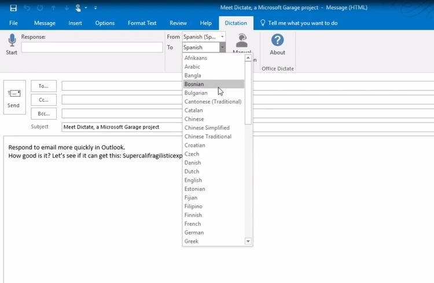Switch to the Insert tab
The image size is (434, 283).
[x=75, y=23]
